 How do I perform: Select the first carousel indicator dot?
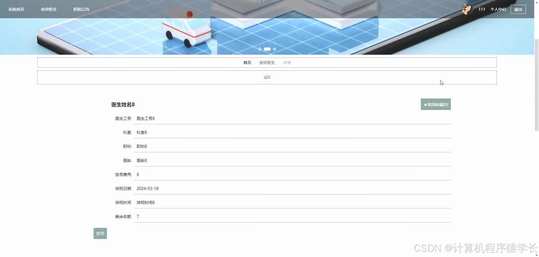click(x=260, y=49)
